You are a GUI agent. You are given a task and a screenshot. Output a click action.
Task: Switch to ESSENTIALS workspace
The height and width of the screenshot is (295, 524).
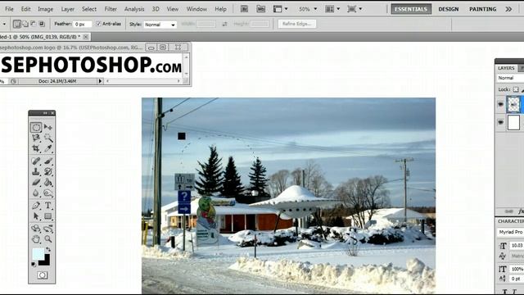tap(411, 9)
